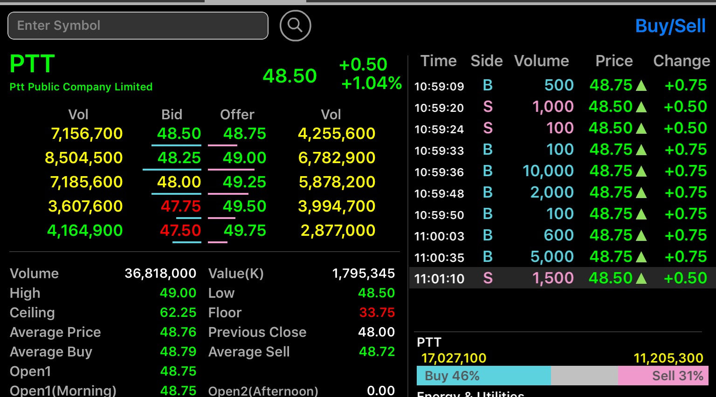Open the Buy/Sell link
This screenshot has width=716, height=397.
670,26
